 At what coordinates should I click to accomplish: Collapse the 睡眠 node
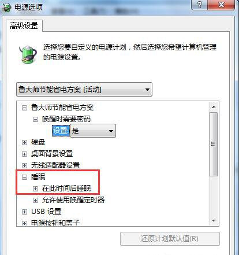24,177
